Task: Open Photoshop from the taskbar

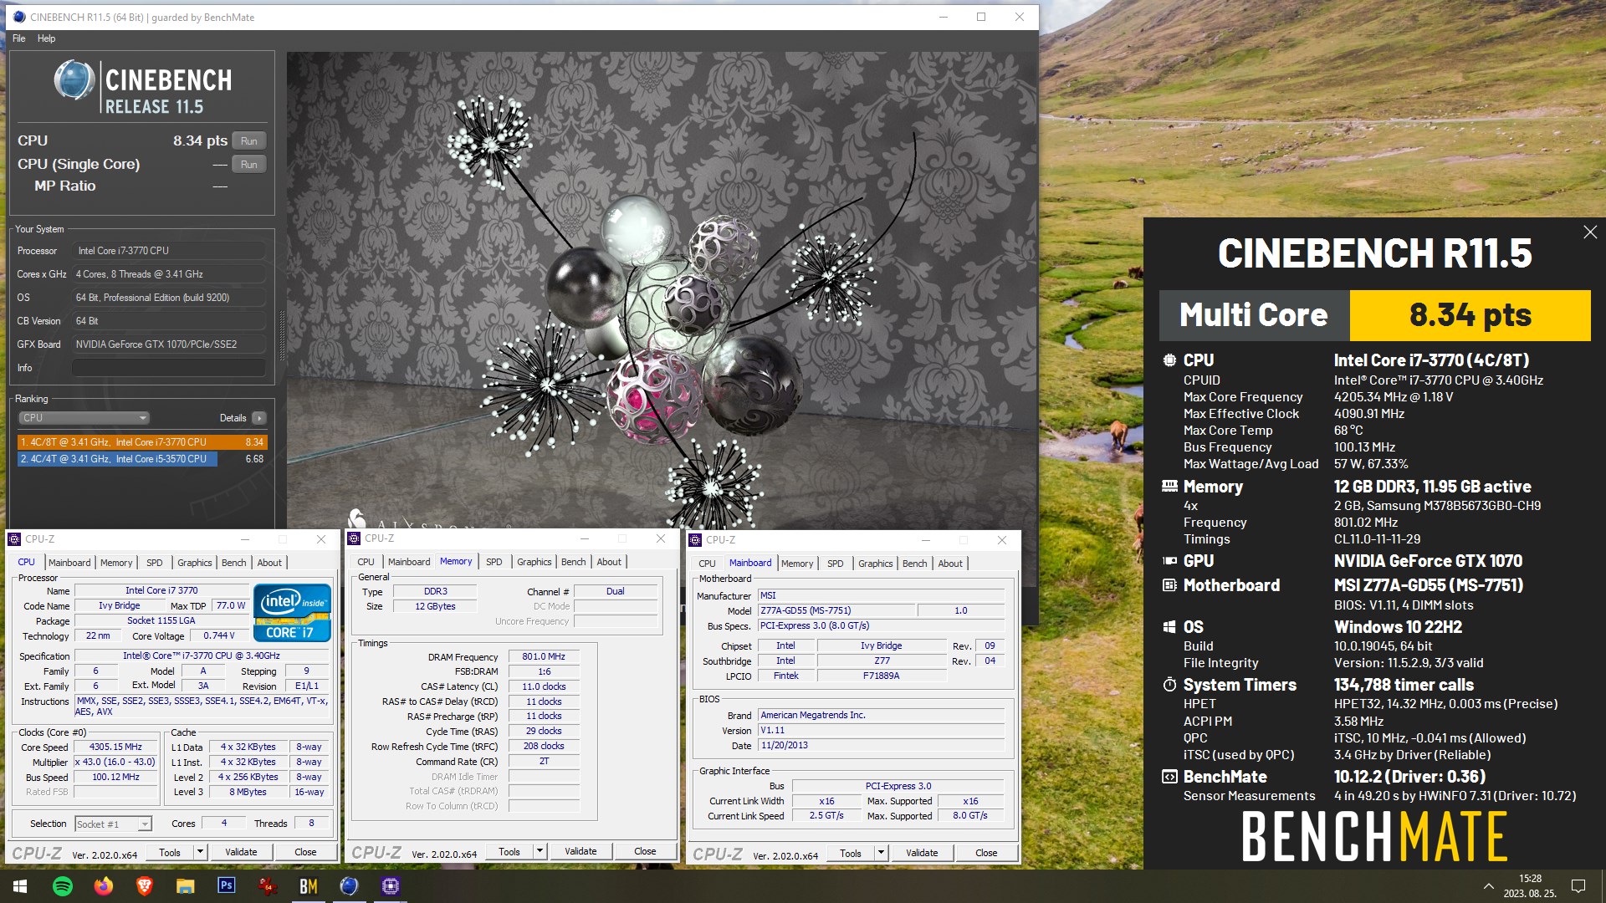Action: point(227,885)
